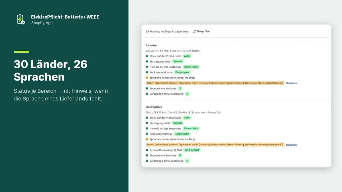Screen dimensions: 342x192
Task: Click "Block auf der Produktseite" label under Batterien
Action: 165,56
